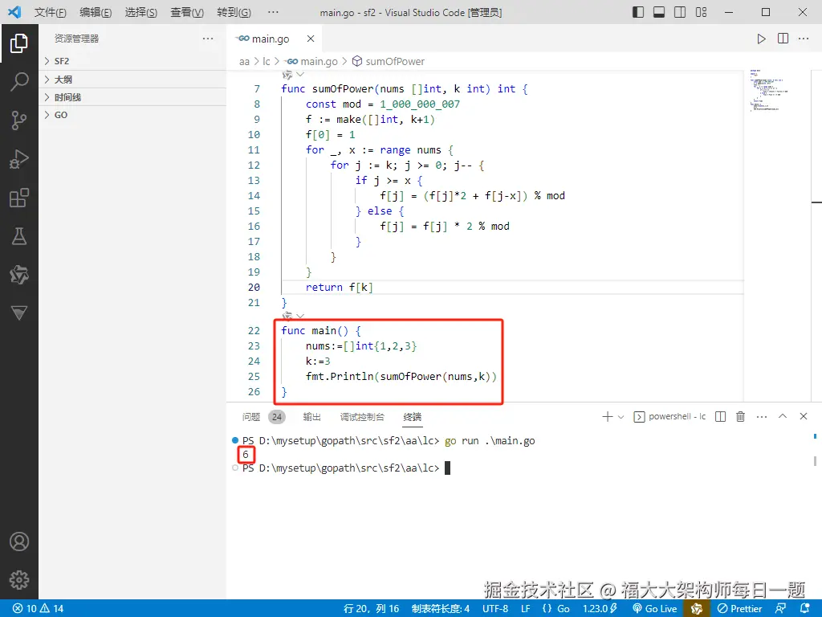
Task: Toggle bottom panel layout icon
Action: click(659, 12)
